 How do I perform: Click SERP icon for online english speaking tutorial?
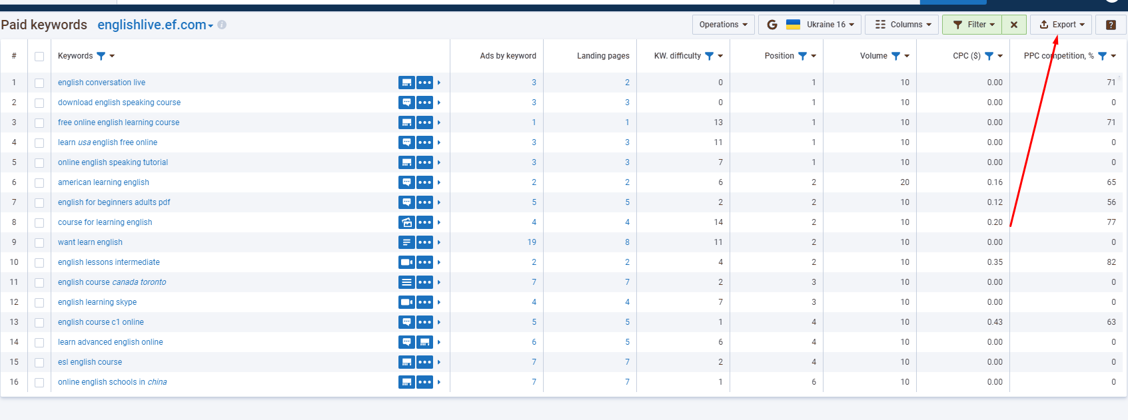pyautogui.click(x=406, y=162)
